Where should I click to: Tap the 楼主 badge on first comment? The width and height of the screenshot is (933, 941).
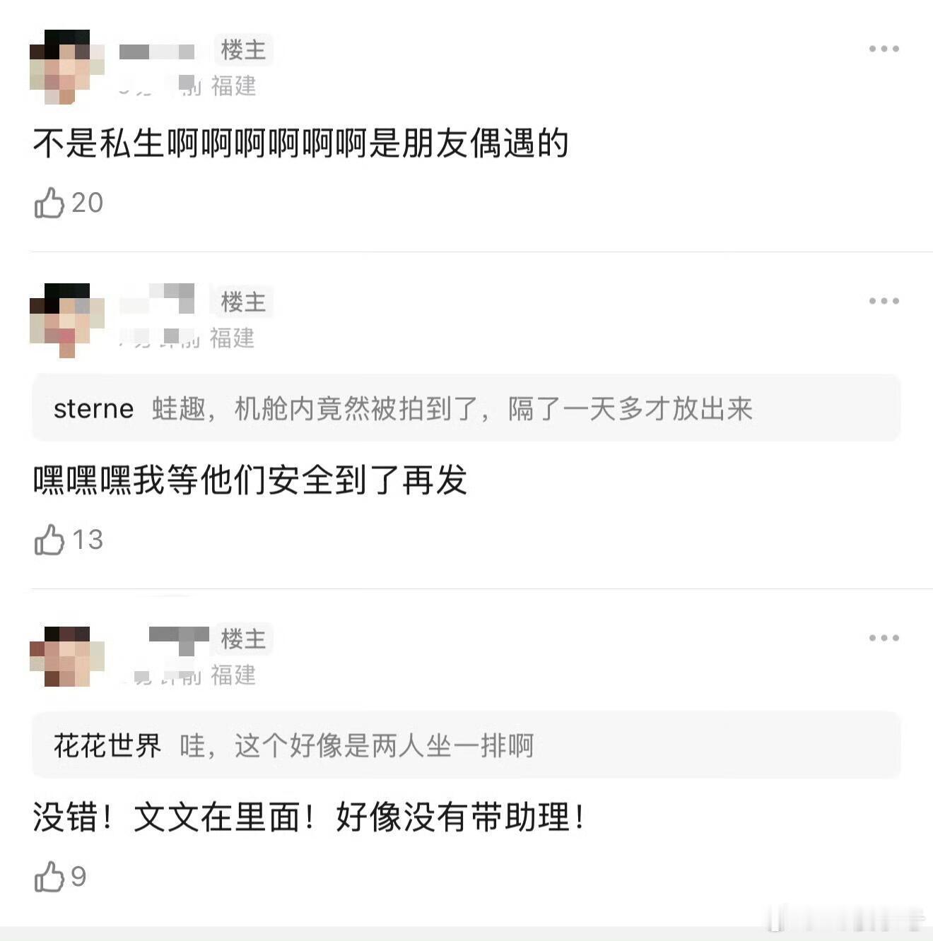tap(243, 50)
